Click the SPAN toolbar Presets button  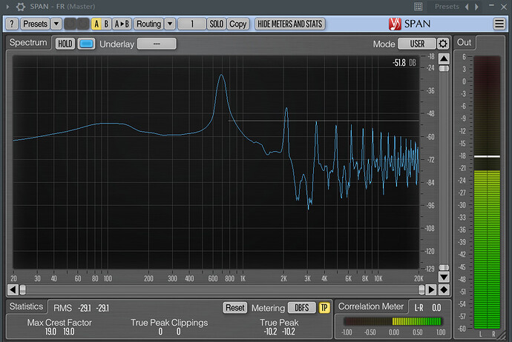pos(35,24)
